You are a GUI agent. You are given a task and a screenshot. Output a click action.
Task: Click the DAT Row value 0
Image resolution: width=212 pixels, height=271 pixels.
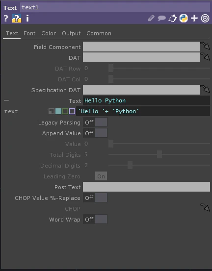pos(86,68)
